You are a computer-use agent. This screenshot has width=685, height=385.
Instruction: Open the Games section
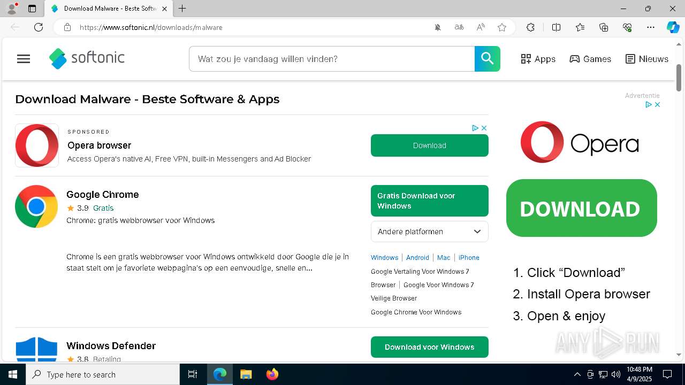click(x=590, y=59)
